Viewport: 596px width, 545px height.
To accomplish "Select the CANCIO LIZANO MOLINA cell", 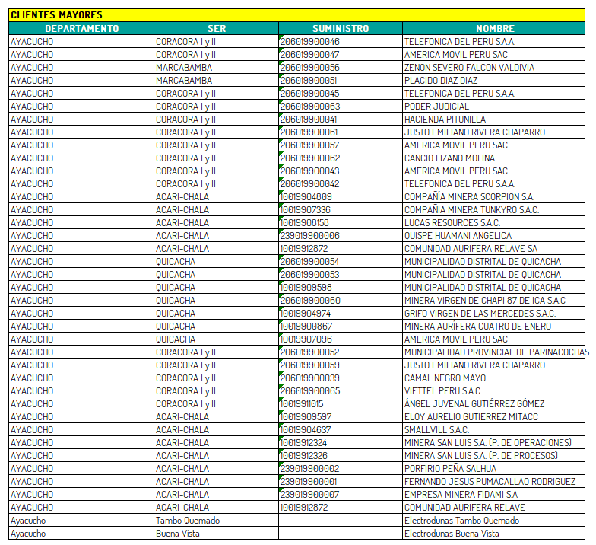I will tap(449, 158).
